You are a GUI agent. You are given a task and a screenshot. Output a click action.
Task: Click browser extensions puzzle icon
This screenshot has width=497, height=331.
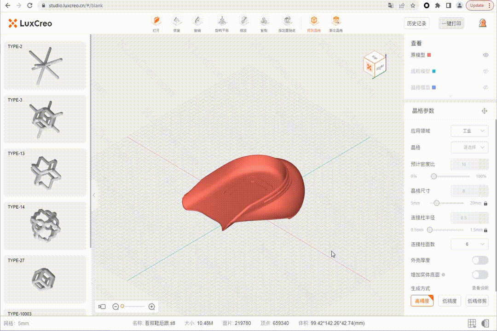click(x=438, y=6)
